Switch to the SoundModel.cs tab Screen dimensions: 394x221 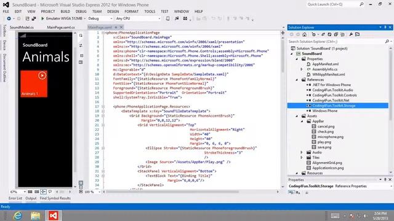pos(22,27)
